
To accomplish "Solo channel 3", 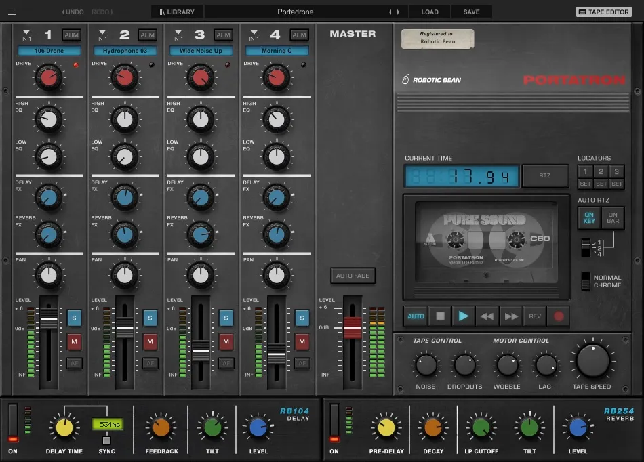I will [226, 318].
